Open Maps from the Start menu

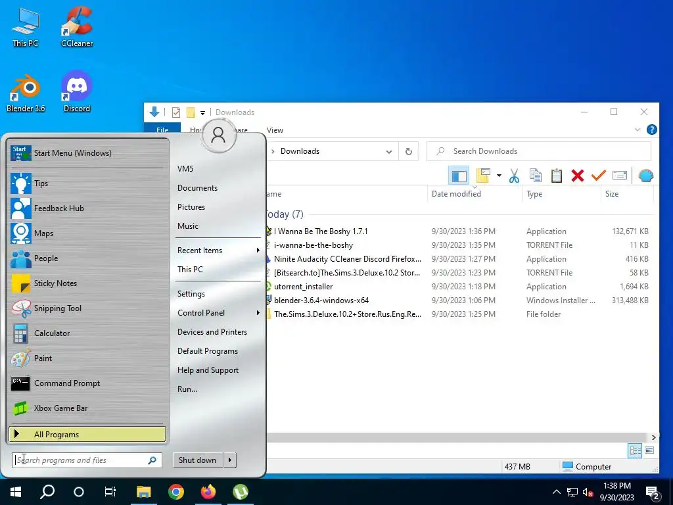pos(87,233)
